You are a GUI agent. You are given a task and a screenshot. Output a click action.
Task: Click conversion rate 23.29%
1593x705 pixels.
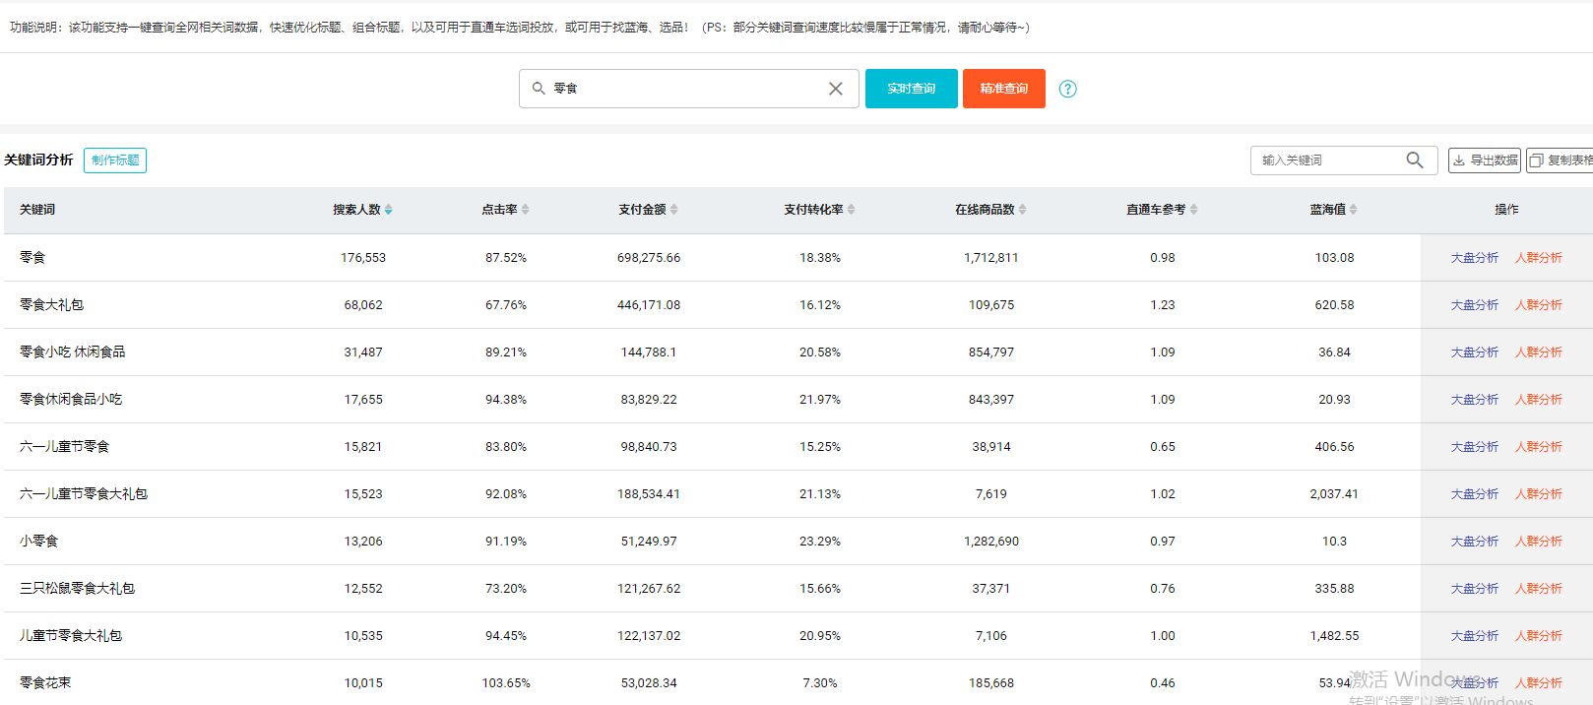(820, 542)
